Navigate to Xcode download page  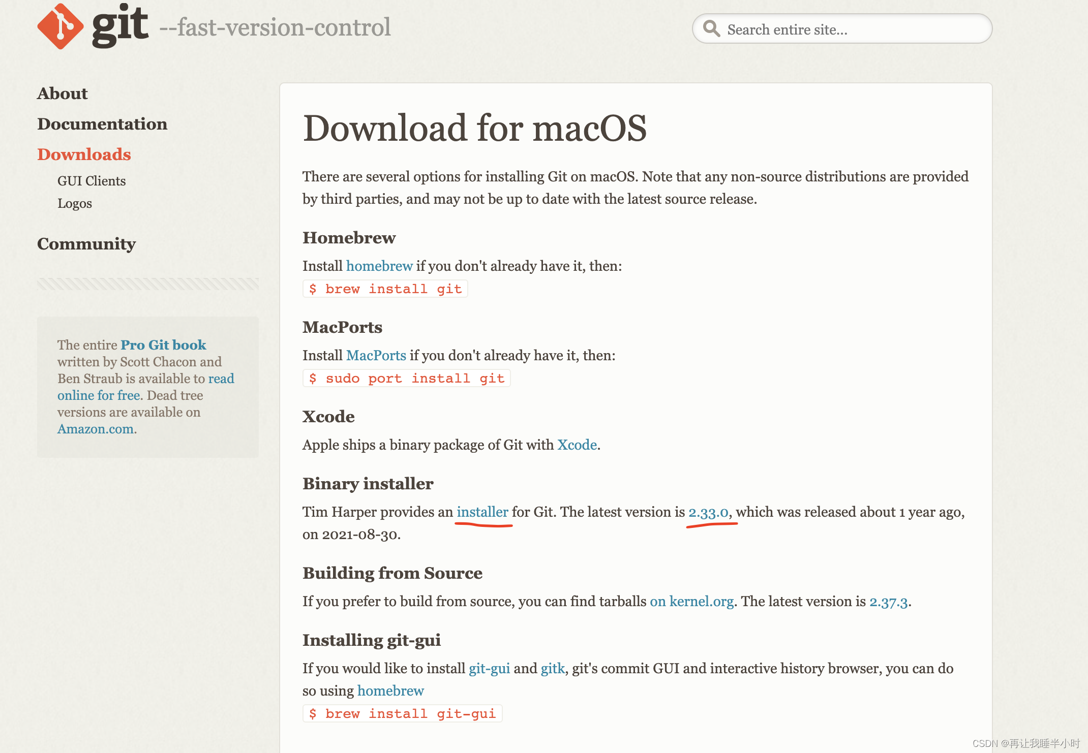(x=574, y=446)
